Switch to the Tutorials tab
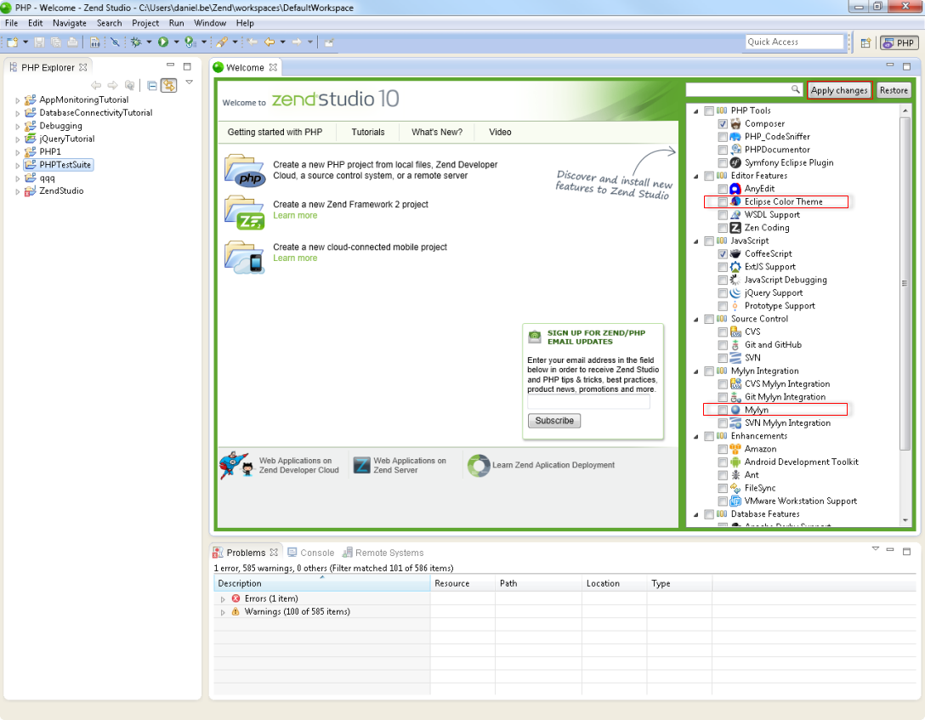This screenshot has height=720, width=925. coord(368,132)
